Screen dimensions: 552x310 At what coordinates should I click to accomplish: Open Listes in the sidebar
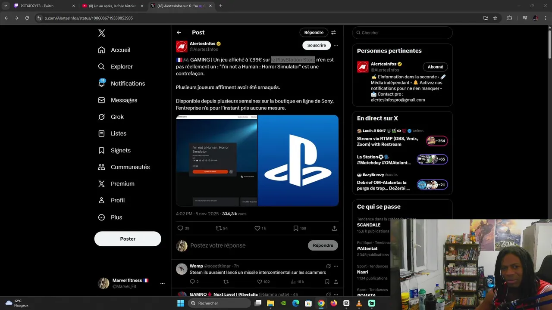tap(112, 133)
